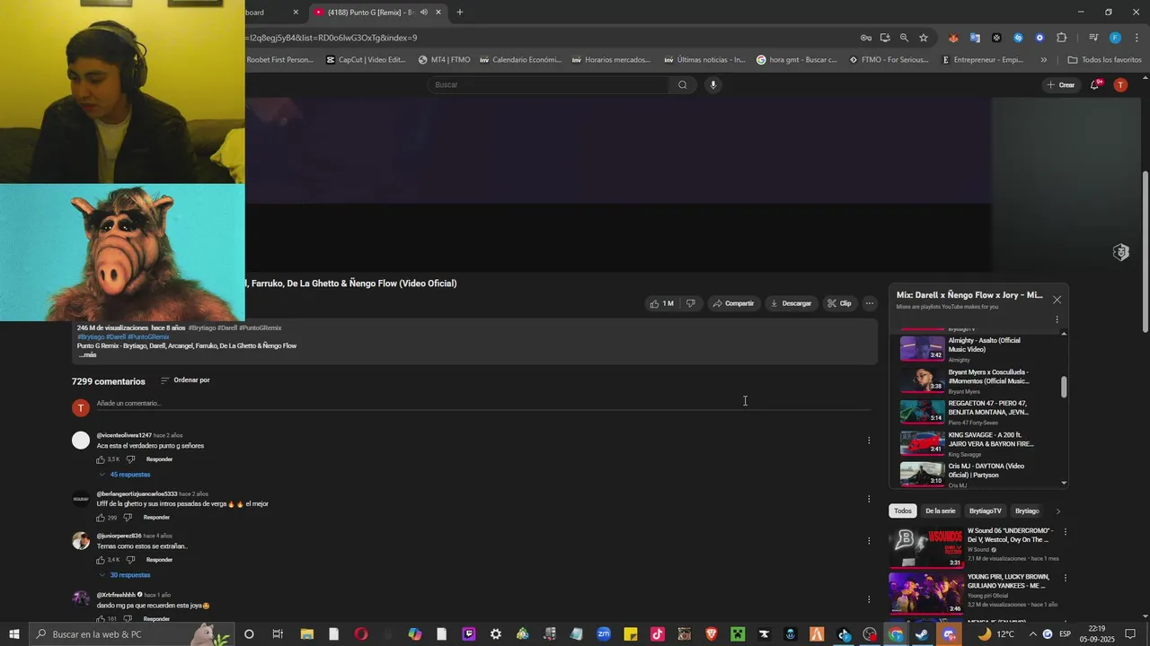The width and height of the screenshot is (1150, 646).
Task: Open the Ordenar por sort dropdown
Action: 185,380
